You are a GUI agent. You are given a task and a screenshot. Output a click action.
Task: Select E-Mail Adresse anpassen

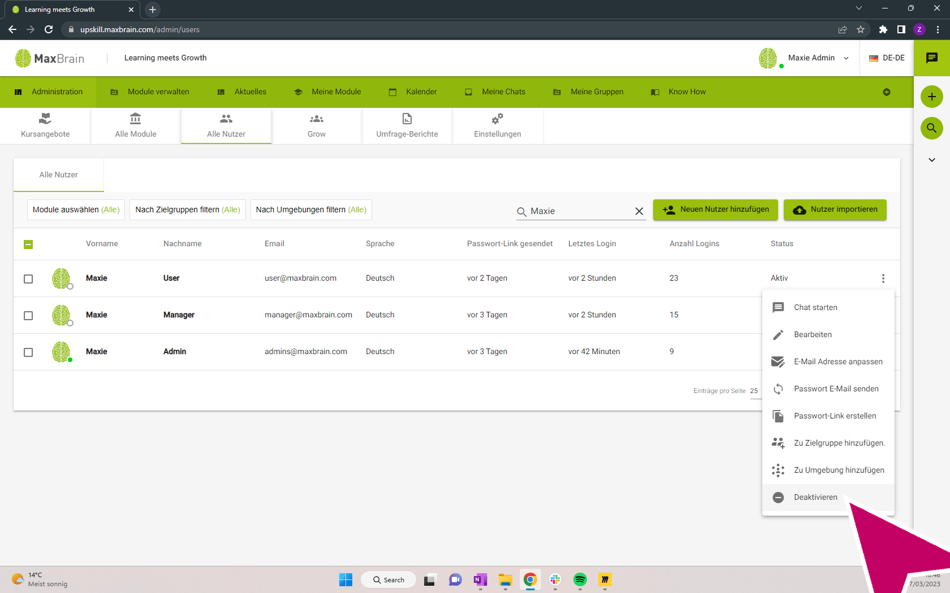828,361
